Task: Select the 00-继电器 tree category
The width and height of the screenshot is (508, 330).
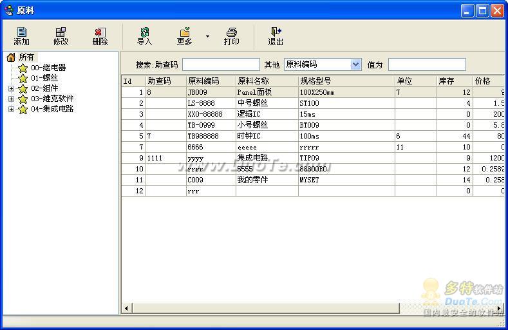Action: [x=48, y=68]
